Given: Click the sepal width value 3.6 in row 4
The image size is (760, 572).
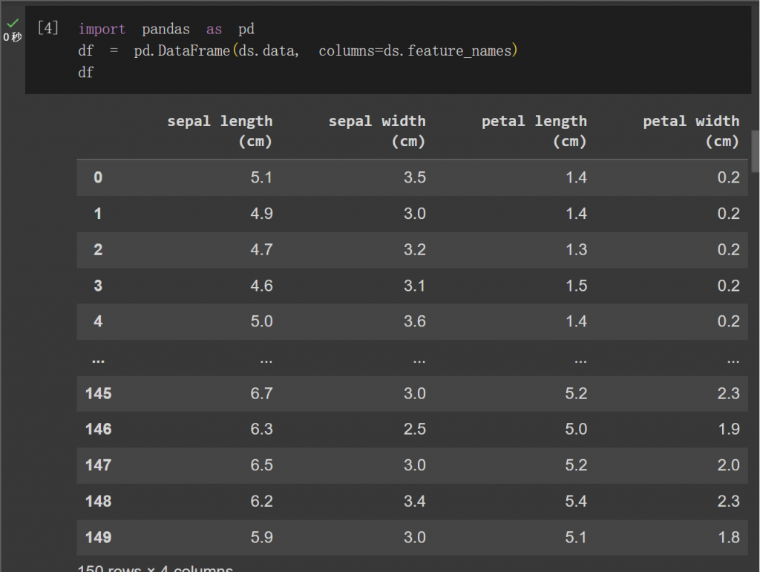Looking at the screenshot, I should [x=415, y=321].
